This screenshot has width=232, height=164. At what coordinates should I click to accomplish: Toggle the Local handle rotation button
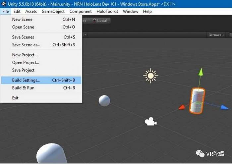100,21
